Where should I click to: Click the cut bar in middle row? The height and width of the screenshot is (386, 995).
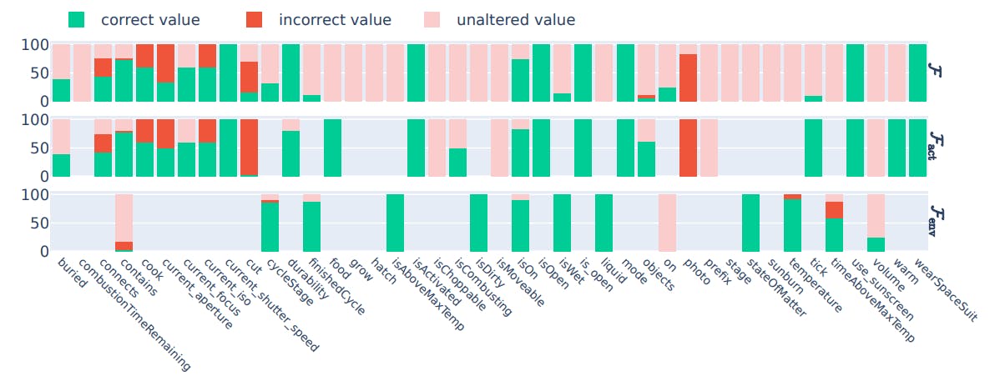click(250, 148)
